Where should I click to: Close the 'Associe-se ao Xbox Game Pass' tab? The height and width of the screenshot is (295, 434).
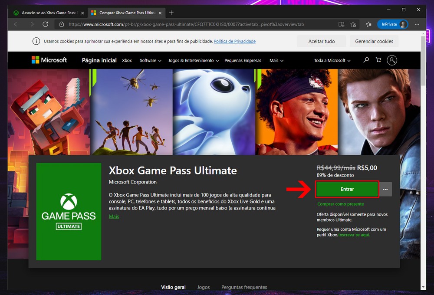click(82, 13)
